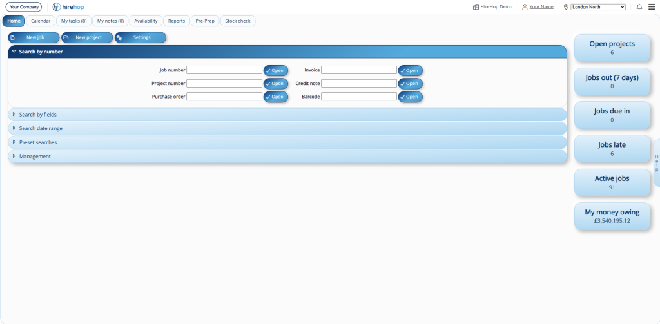Click the HireHop Demo text

pos(496,6)
